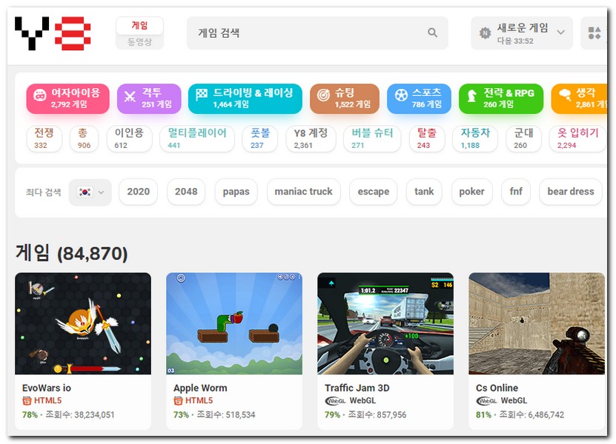Open the Traffic Jam 3D thumbnail
Image resolution: width=616 pixels, height=444 pixels.
[x=385, y=323]
